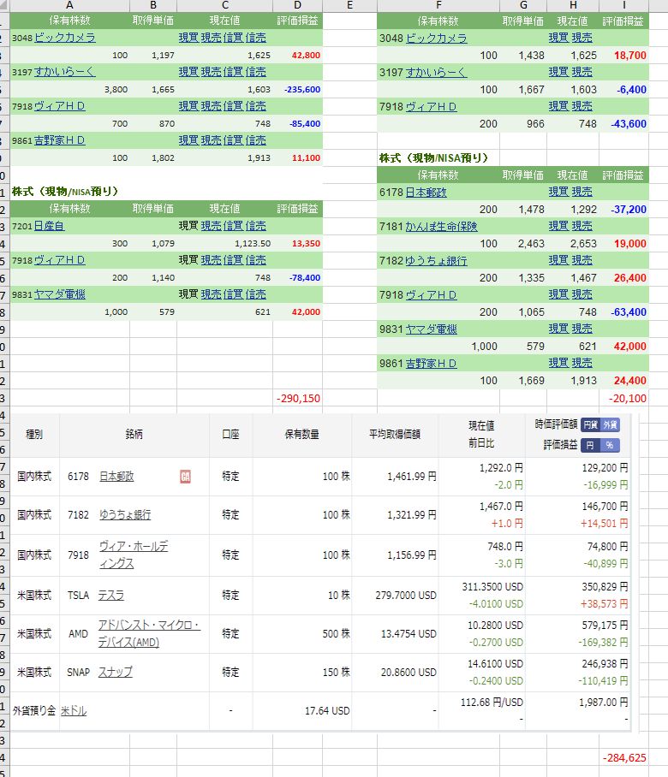Open the アドバンスト・マイクロ・デバイス(AMD) link
Screen dimensions: 668x777
coord(149,633)
